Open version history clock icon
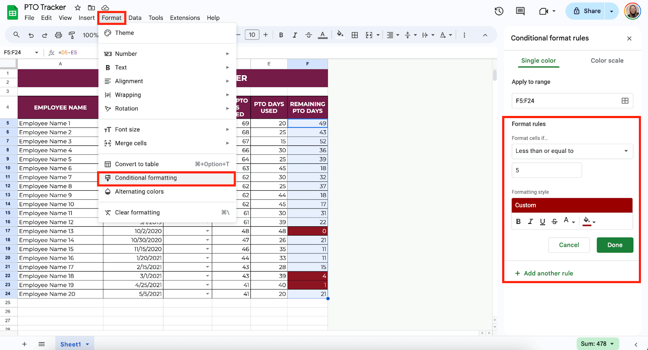This screenshot has height=350, width=648. pos(499,11)
